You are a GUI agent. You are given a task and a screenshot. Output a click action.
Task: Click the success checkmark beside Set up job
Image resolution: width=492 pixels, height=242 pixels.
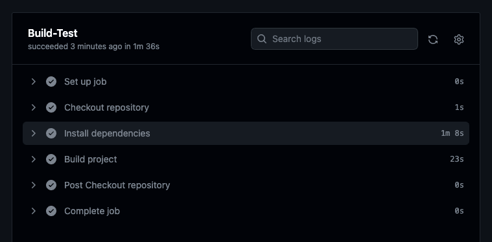51,82
